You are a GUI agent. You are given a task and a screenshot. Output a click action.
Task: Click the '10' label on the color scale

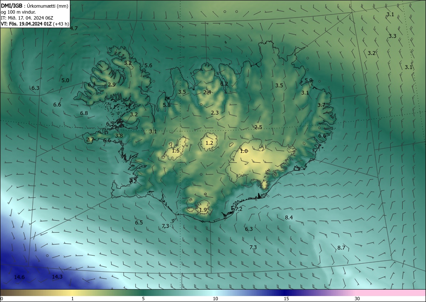click(215, 299)
